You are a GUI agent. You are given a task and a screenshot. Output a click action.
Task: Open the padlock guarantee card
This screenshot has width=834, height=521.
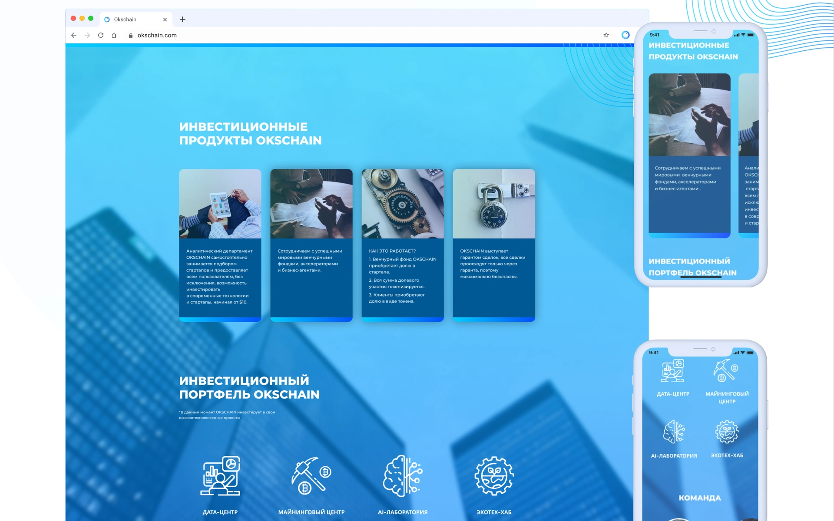494,245
